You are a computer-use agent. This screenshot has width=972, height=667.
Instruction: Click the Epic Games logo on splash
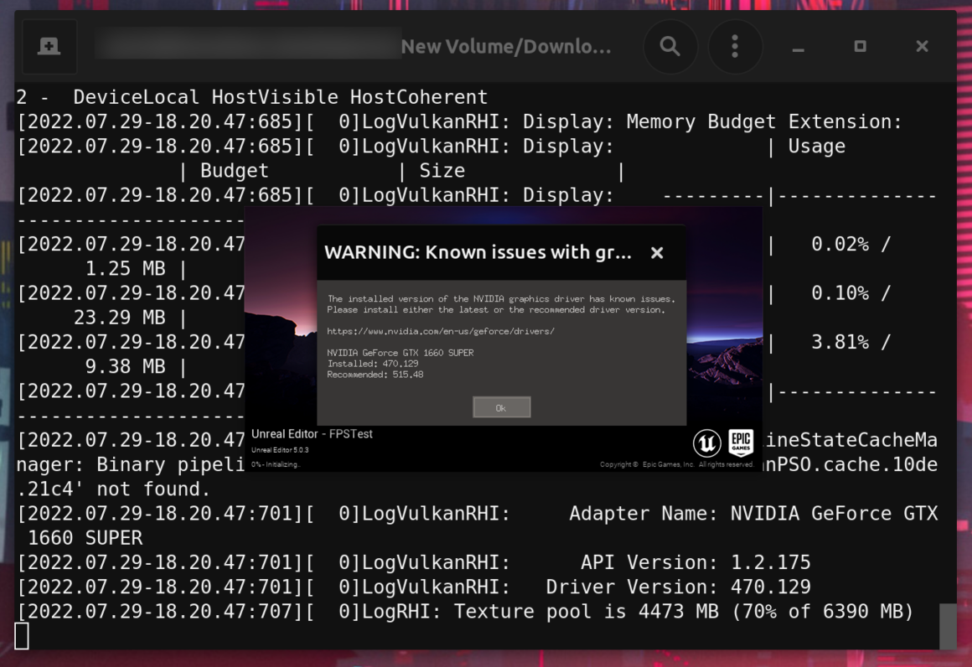click(741, 442)
